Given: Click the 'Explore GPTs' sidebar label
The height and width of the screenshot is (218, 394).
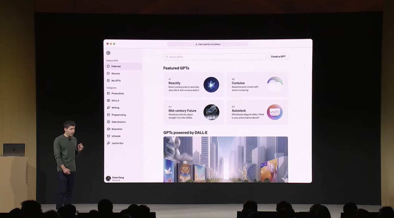Looking at the screenshot, I should 112,61.
